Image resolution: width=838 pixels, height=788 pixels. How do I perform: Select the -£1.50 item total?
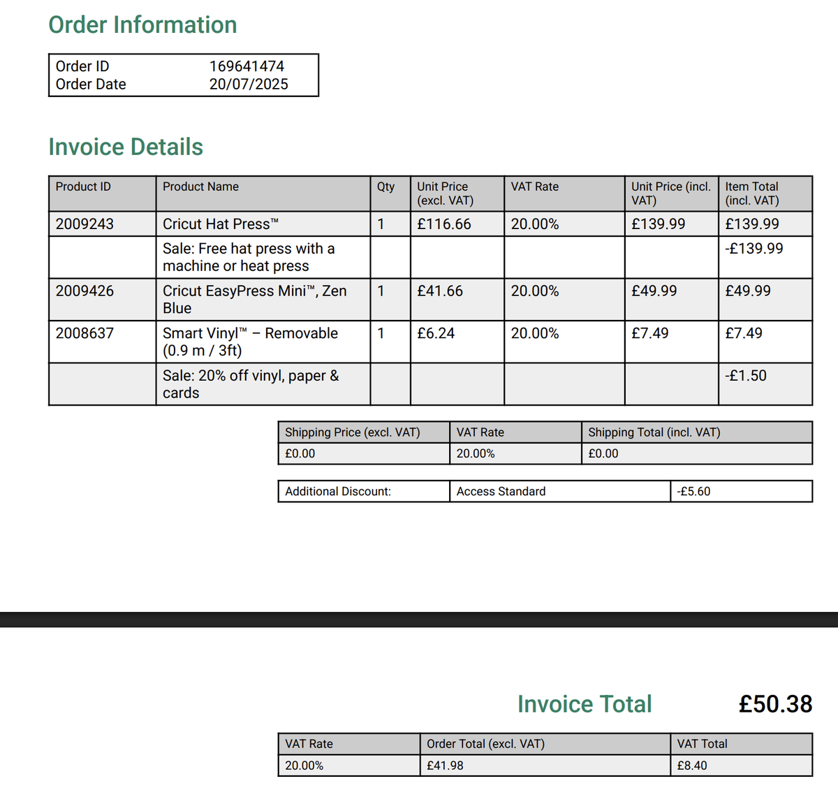tap(746, 376)
